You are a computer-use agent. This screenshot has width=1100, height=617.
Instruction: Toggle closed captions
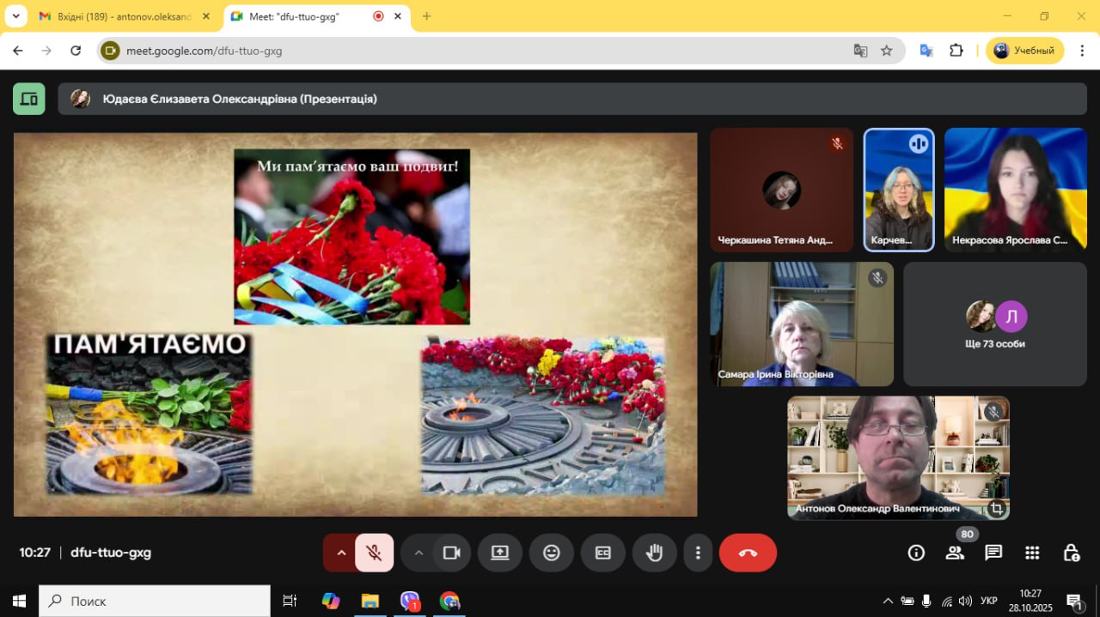pos(603,553)
